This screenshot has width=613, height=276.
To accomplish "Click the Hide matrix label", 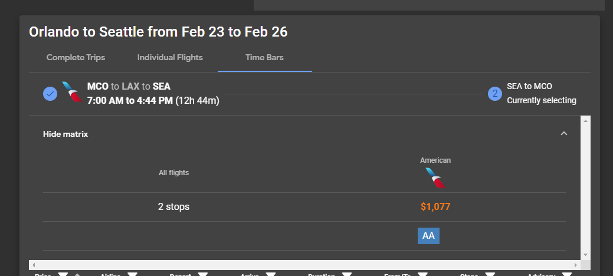I will [65, 134].
